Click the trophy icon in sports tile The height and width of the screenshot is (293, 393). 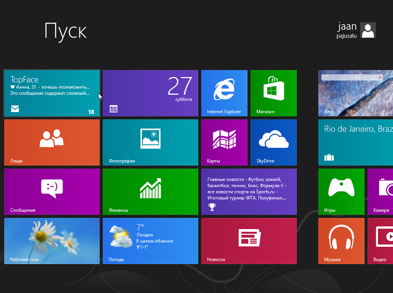[212, 207]
